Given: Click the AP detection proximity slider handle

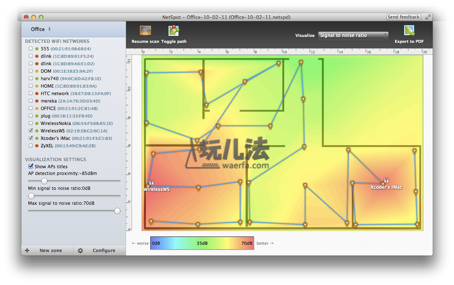Looking at the screenshot, I should coord(44,181).
